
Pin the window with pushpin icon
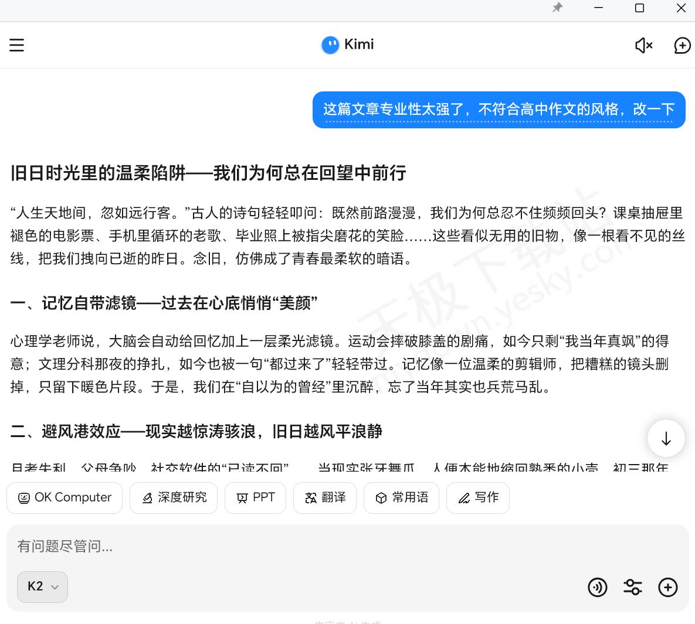click(x=557, y=8)
